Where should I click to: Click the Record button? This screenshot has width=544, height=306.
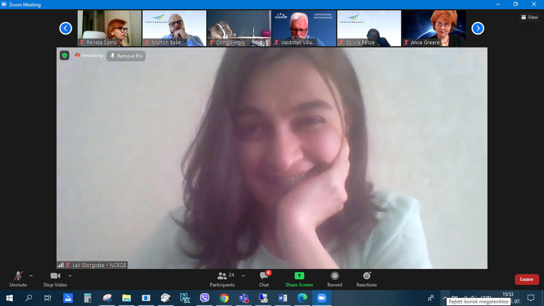[x=335, y=279]
